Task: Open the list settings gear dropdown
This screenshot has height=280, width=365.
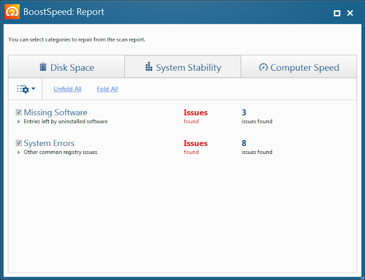Action: (26, 89)
